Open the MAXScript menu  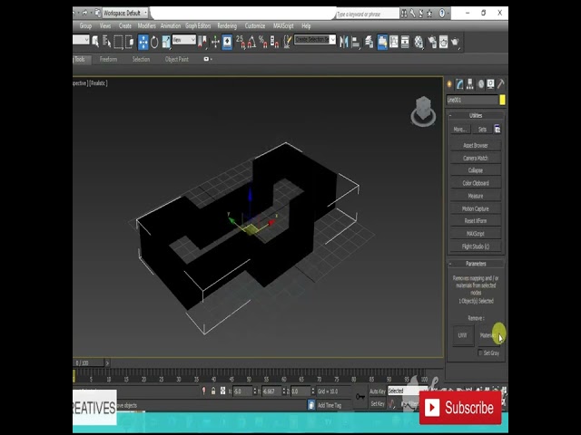(x=283, y=26)
